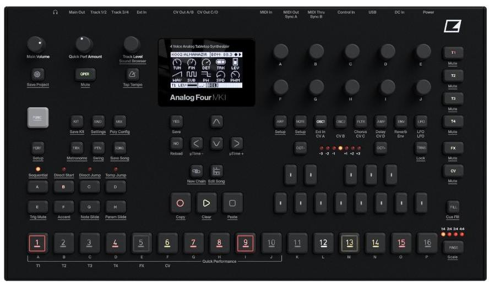
Task: Tap the Tap Tempo button
Action: coord(132,74)
